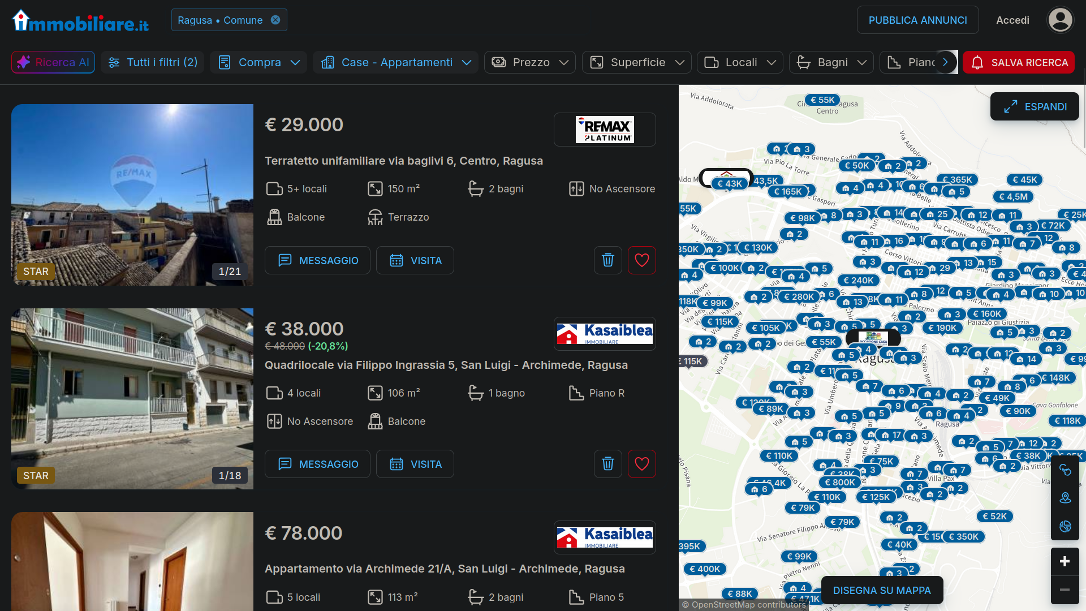Open the first listing photo thumbnail
The image size is (1086, 611).
tap(132, 195)
